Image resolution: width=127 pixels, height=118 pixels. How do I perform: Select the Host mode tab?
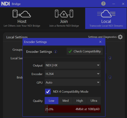[x=22, y=18]
